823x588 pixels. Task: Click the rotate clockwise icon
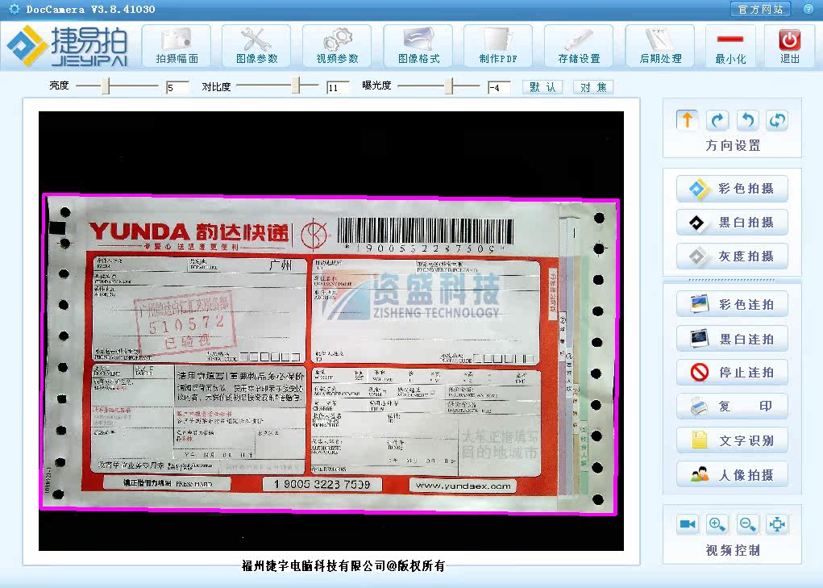click(717, 120)
